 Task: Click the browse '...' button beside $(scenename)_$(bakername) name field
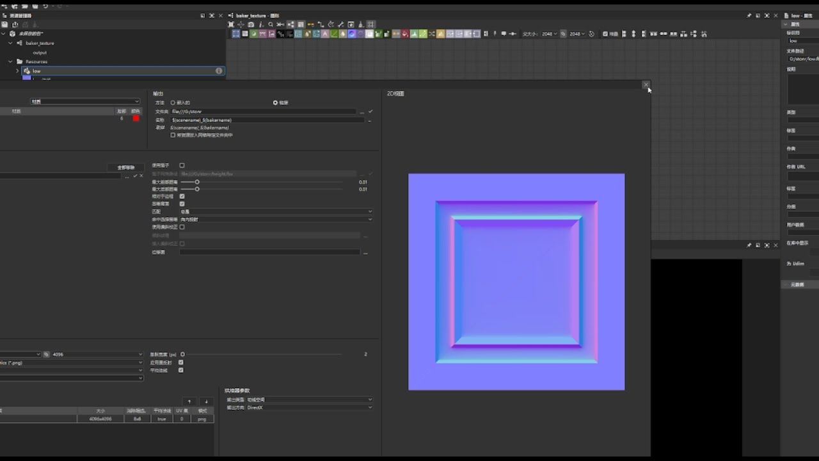(369, 120)
